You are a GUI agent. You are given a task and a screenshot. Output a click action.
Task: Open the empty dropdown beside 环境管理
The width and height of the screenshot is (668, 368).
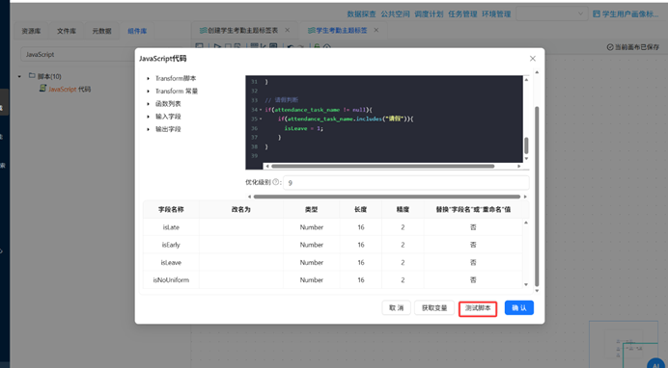[552, 14]
